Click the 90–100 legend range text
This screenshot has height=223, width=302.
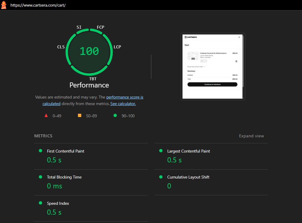tap(128, 116)
